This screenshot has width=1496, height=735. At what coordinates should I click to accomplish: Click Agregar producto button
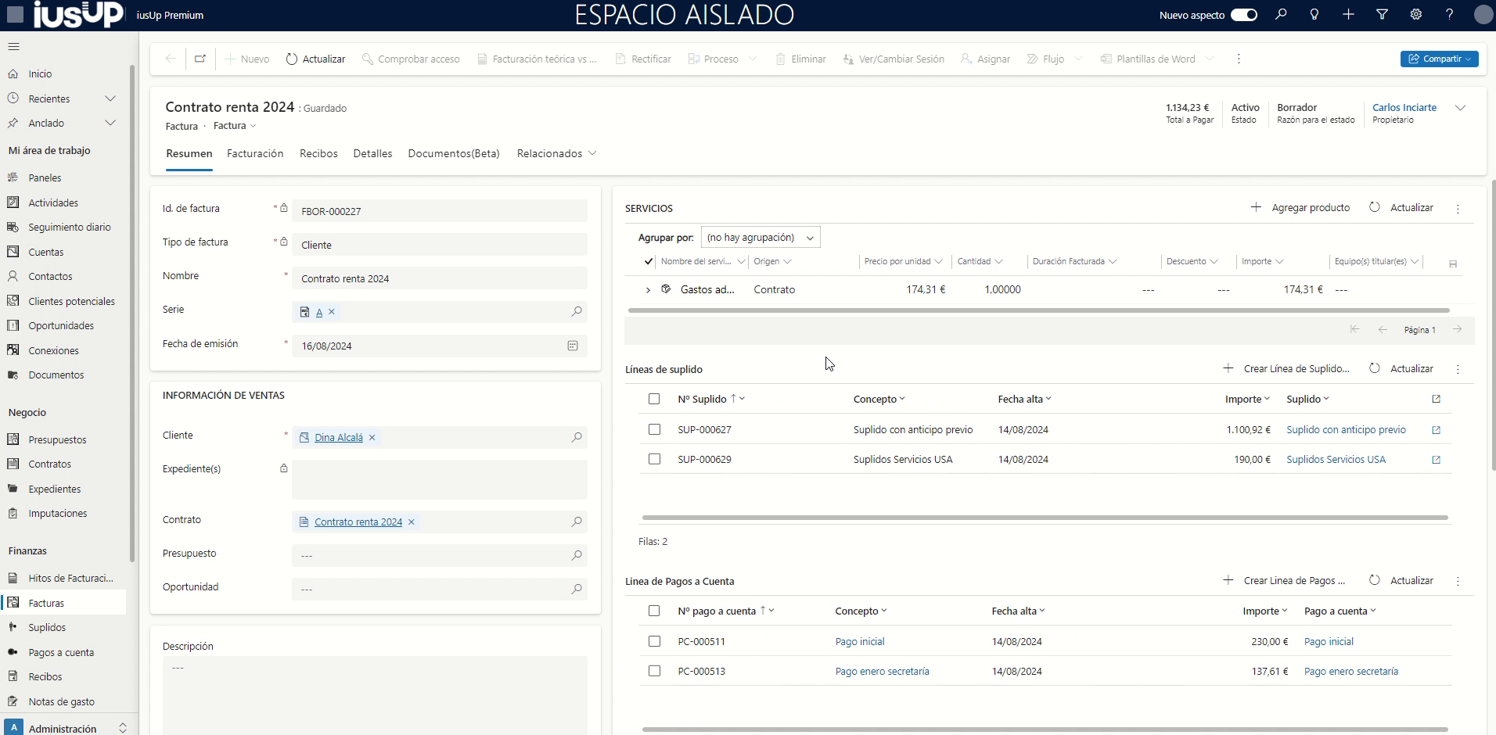tap(1300, 208)
